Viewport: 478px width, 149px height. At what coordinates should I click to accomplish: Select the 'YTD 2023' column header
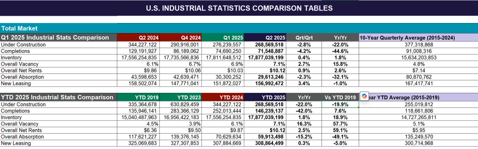180,97
